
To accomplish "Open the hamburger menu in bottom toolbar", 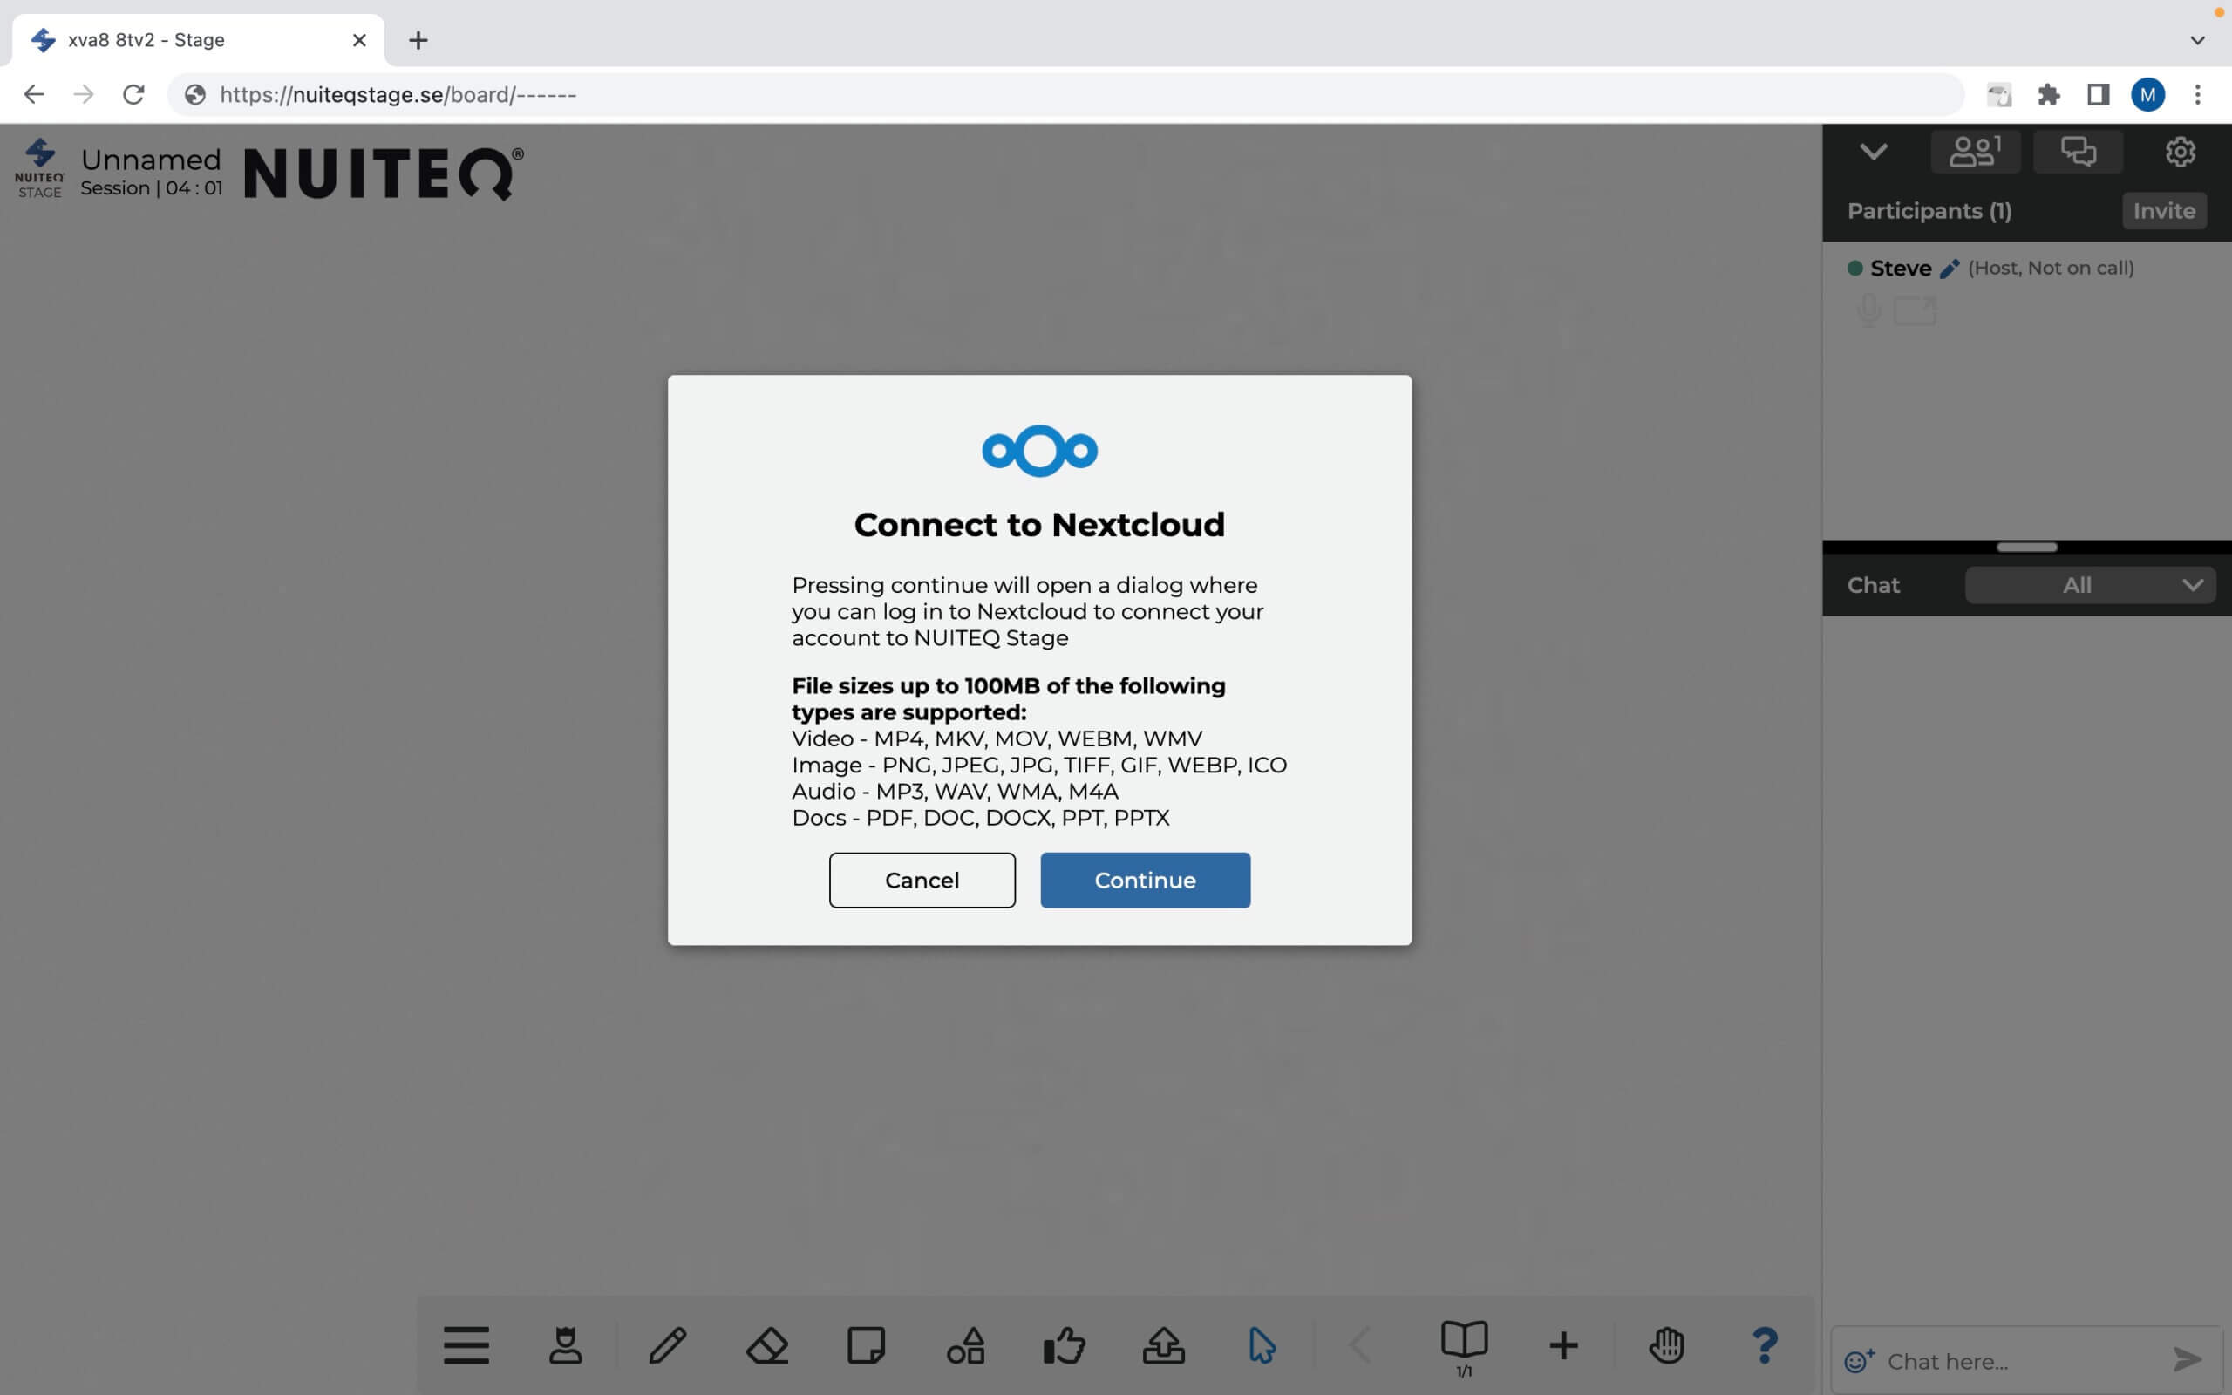I will pos(466,1344).
